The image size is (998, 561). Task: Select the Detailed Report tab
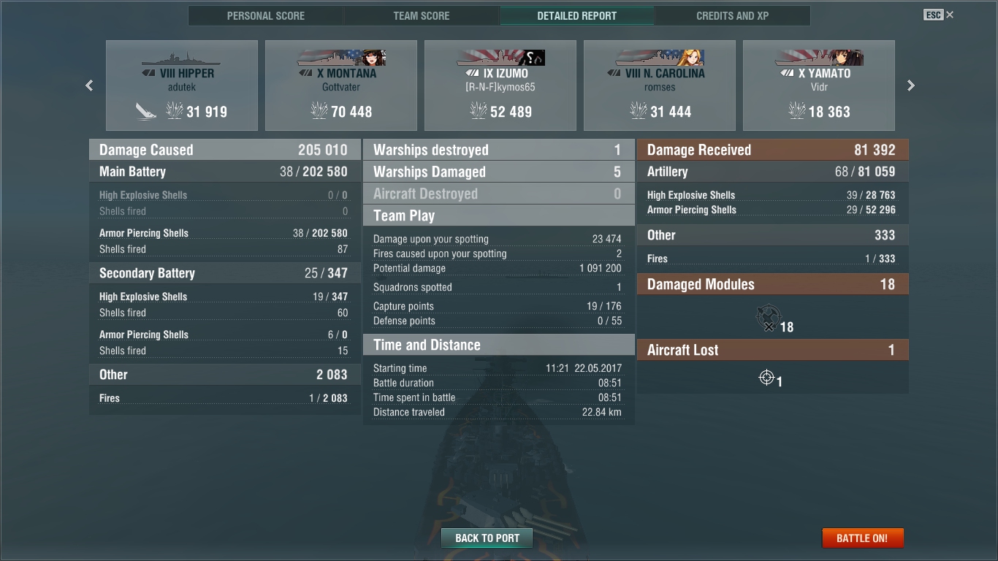(577, 15)
